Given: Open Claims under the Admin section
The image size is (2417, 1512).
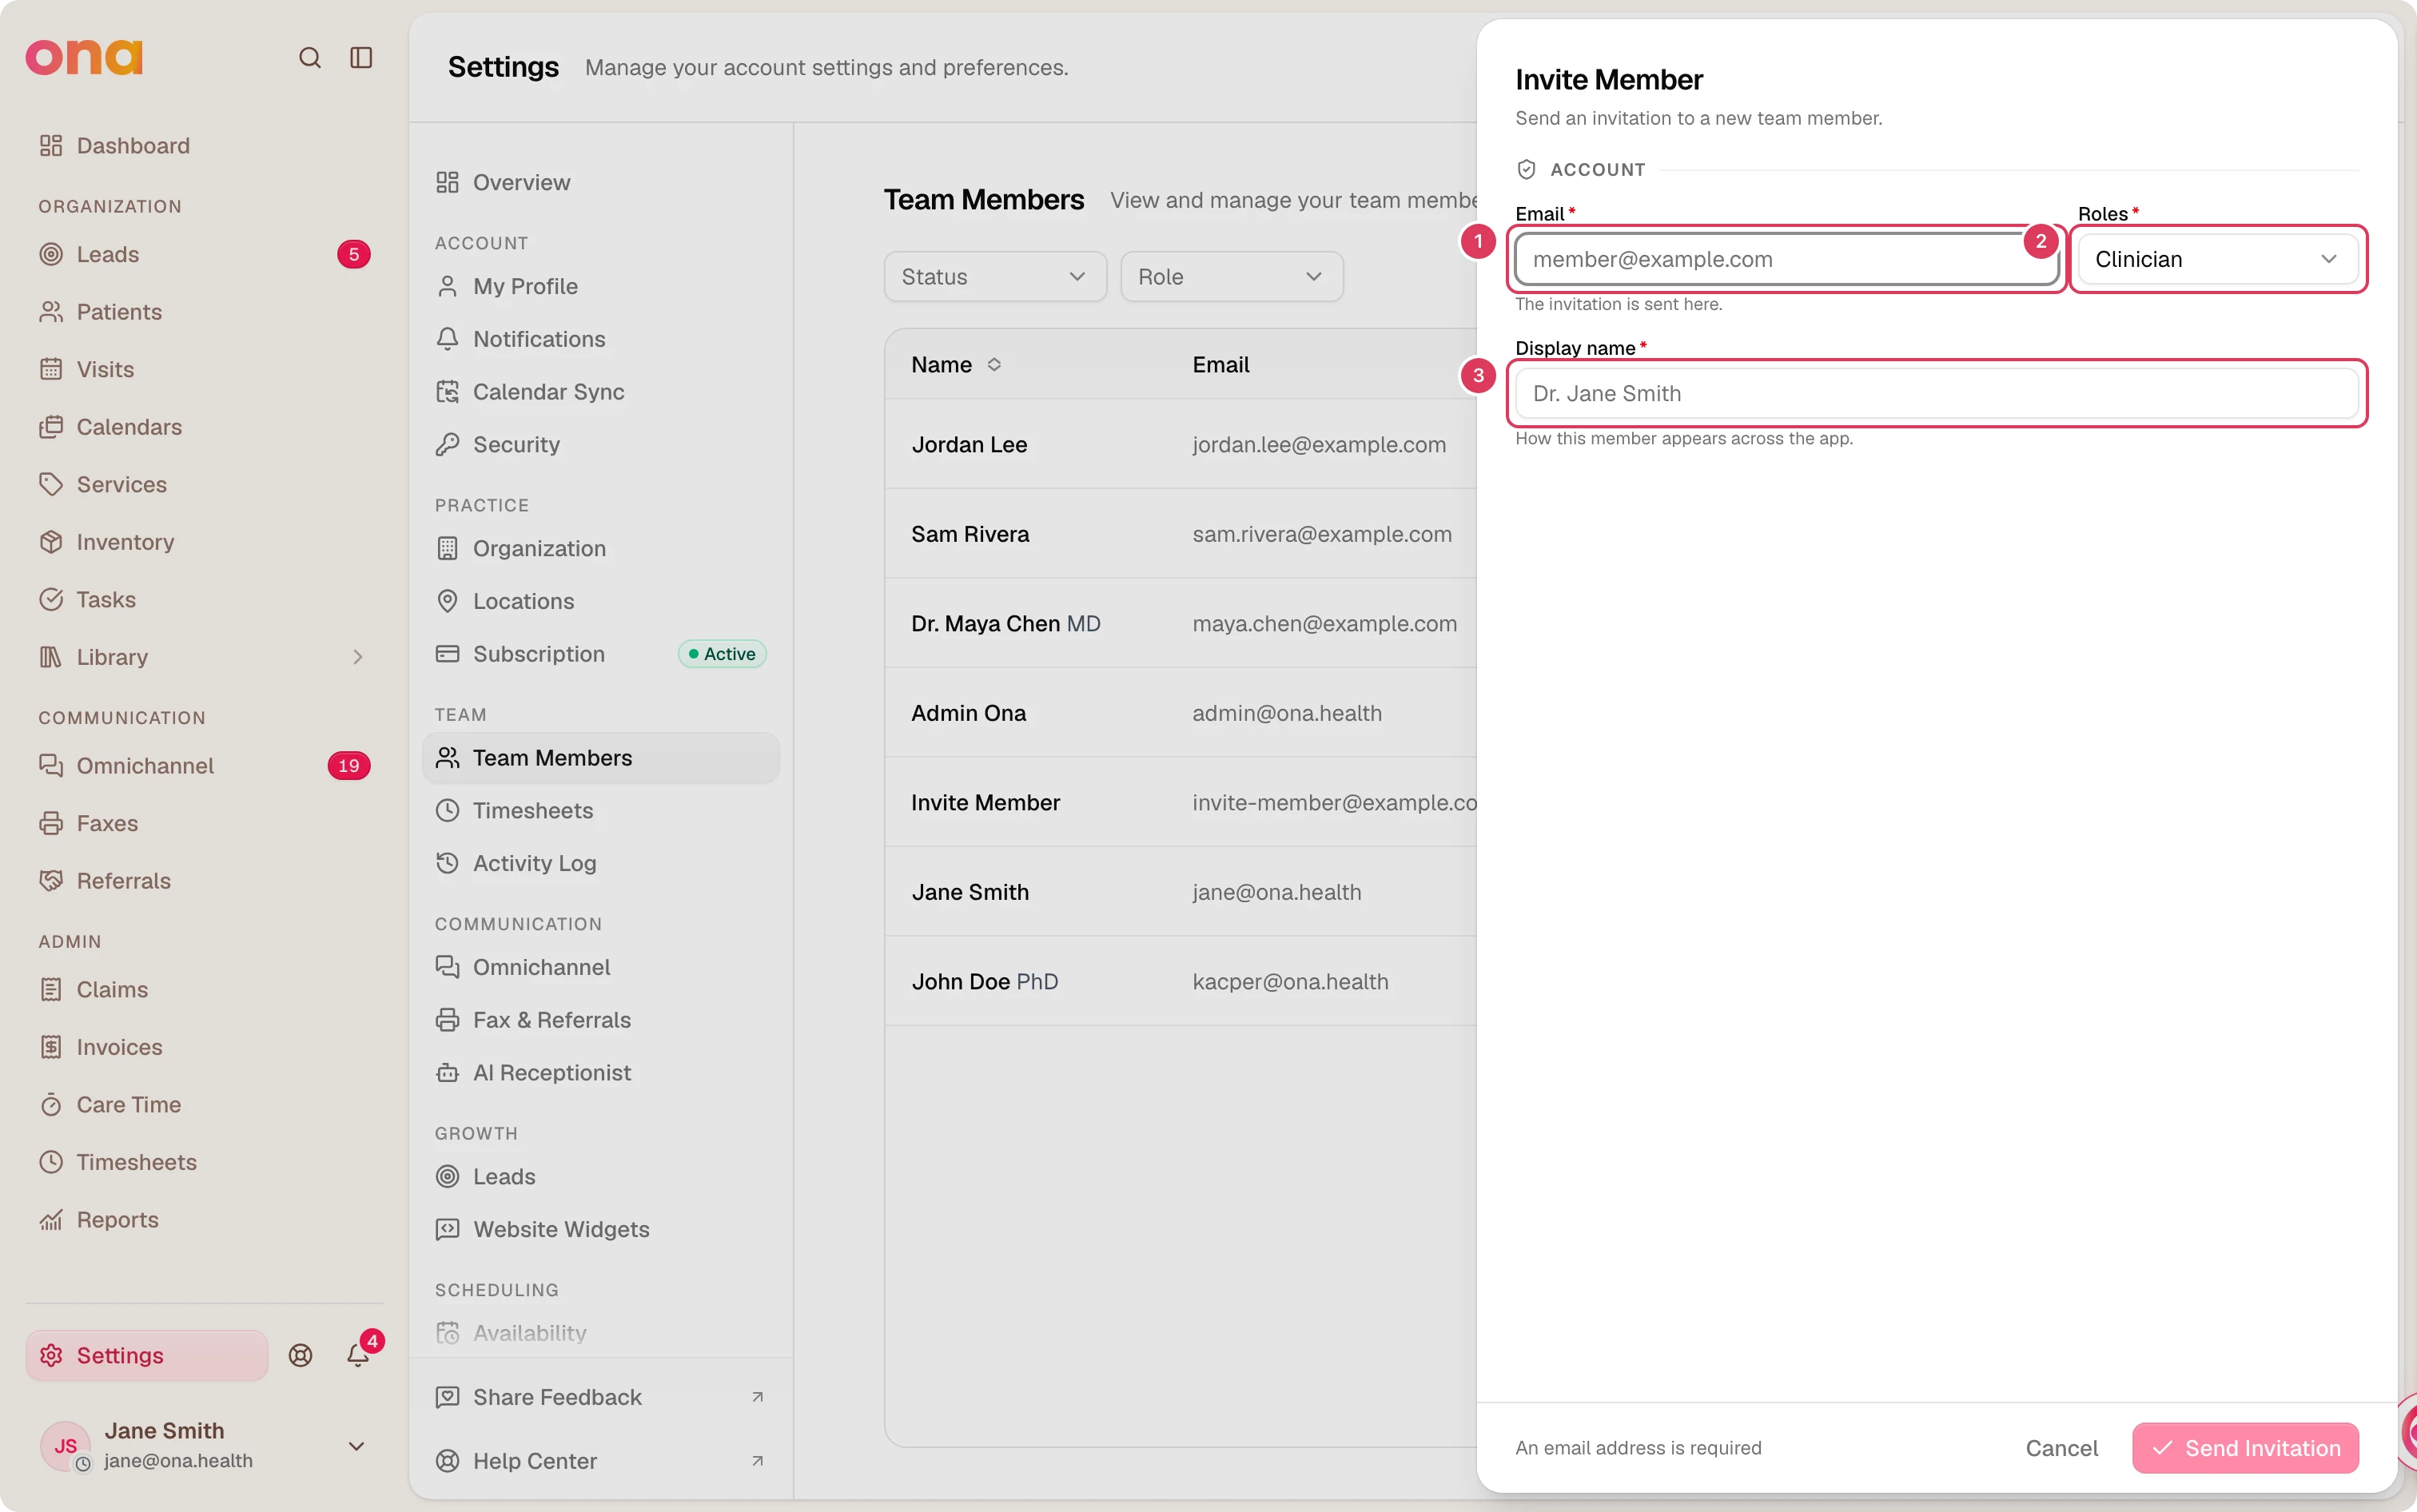Looking at the screenshot, I should [204, 990].
